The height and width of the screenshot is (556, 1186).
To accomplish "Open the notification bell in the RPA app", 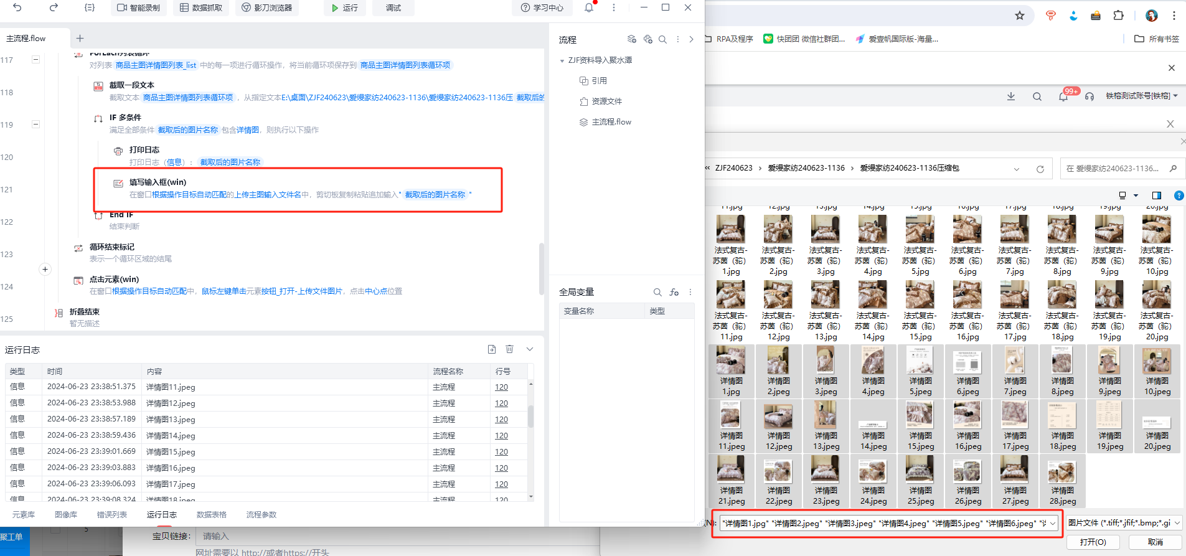I will (x=589, y=7).
